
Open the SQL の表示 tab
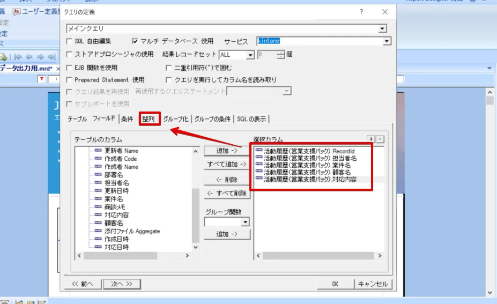(253, 119)
